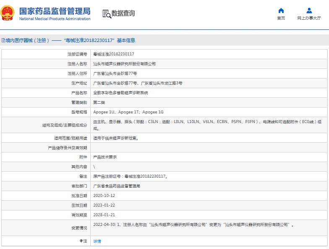Open the 首页 home icon
The width and height of the screenshot is (329, 249).
pyautogui.click(x=281, y=10)
